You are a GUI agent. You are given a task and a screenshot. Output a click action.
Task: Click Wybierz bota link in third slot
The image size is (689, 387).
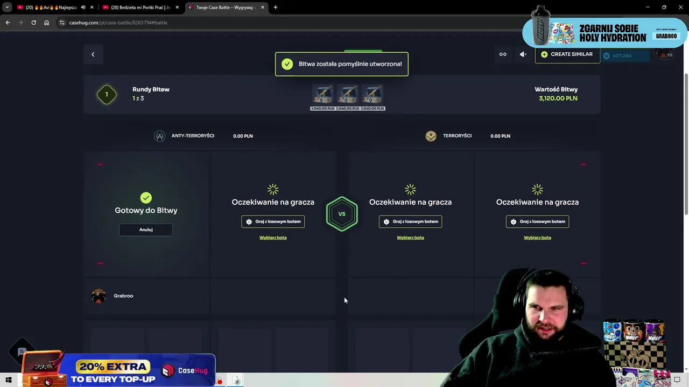[410, 238]
